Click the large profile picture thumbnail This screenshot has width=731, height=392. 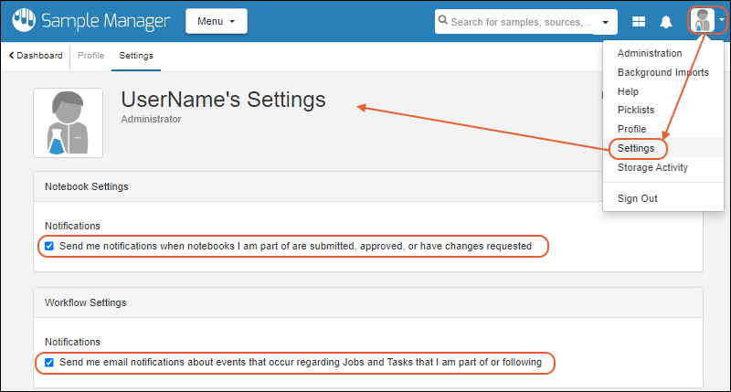(68, 122)
